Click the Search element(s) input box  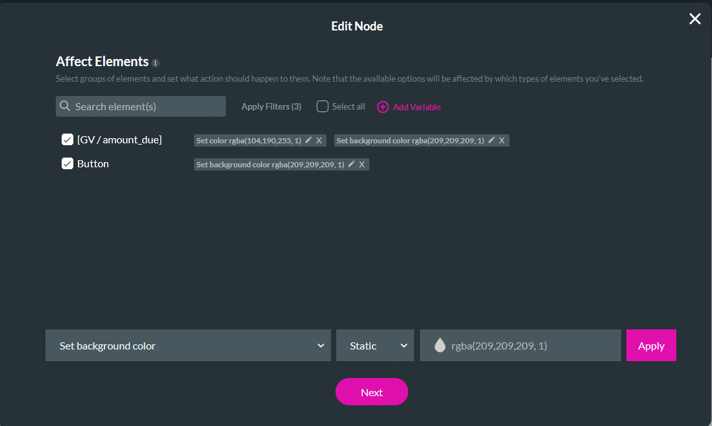coord(140,106)
